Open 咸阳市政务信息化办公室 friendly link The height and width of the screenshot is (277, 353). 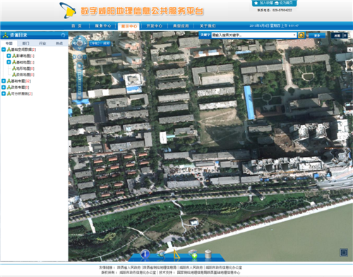coord(224,268)
